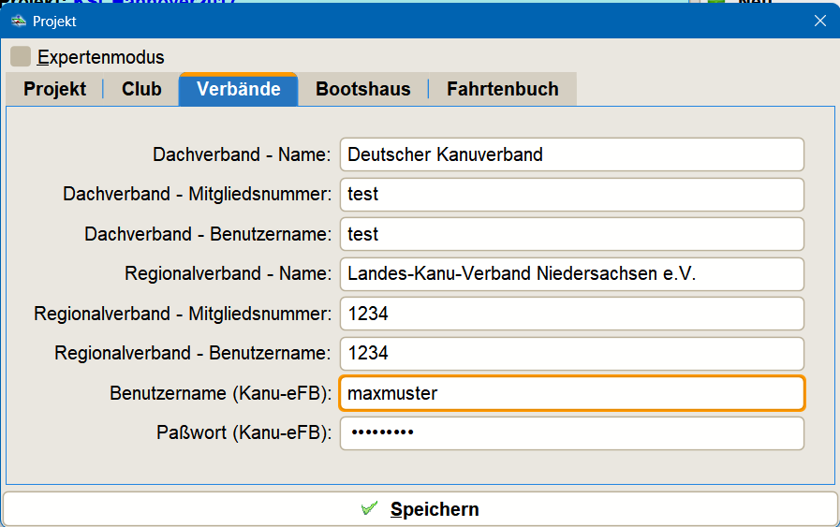Open the Fahrtenbuch tab
Viewport: 840px width, 527px height.
click(x=503, y=89)
